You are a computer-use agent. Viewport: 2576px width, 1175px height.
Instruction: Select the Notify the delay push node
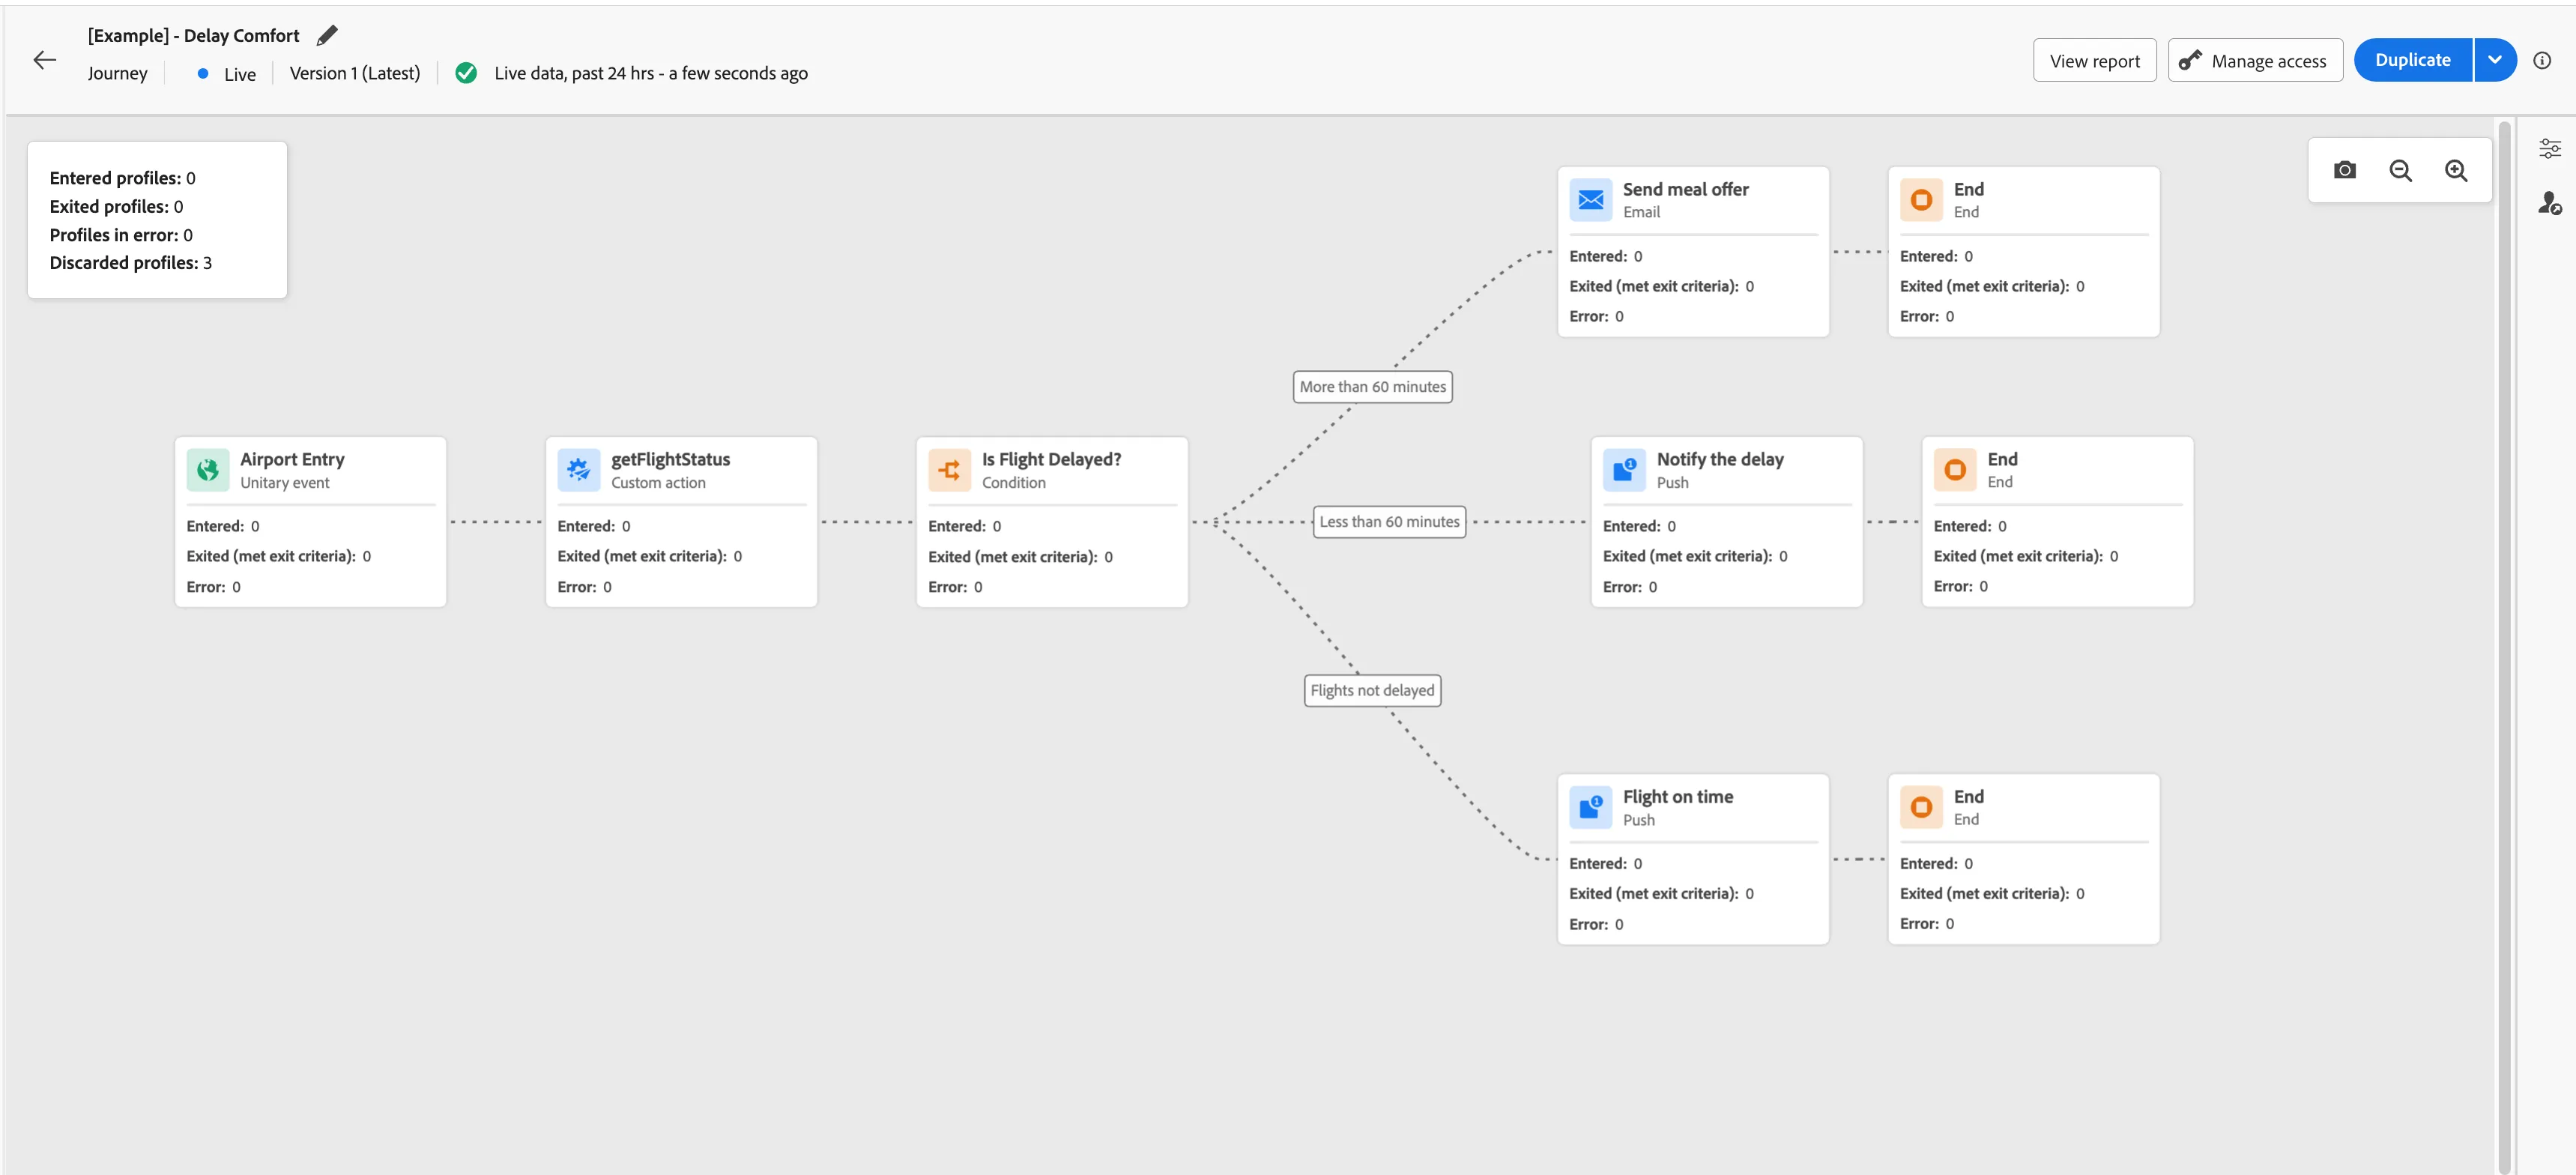click(1727, 521)
